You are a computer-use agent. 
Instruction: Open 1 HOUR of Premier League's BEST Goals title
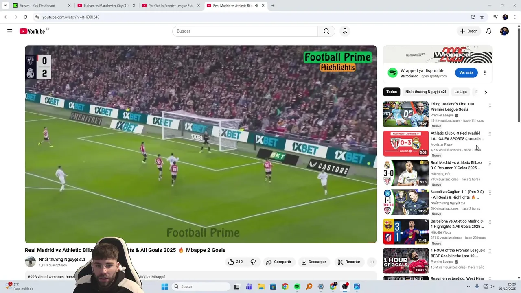[x=458, y=253]
